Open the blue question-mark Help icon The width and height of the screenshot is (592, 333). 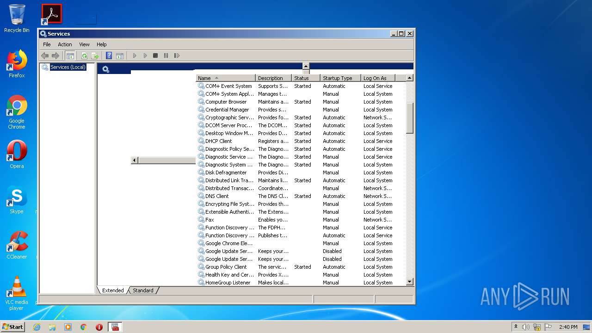(109, 55)
